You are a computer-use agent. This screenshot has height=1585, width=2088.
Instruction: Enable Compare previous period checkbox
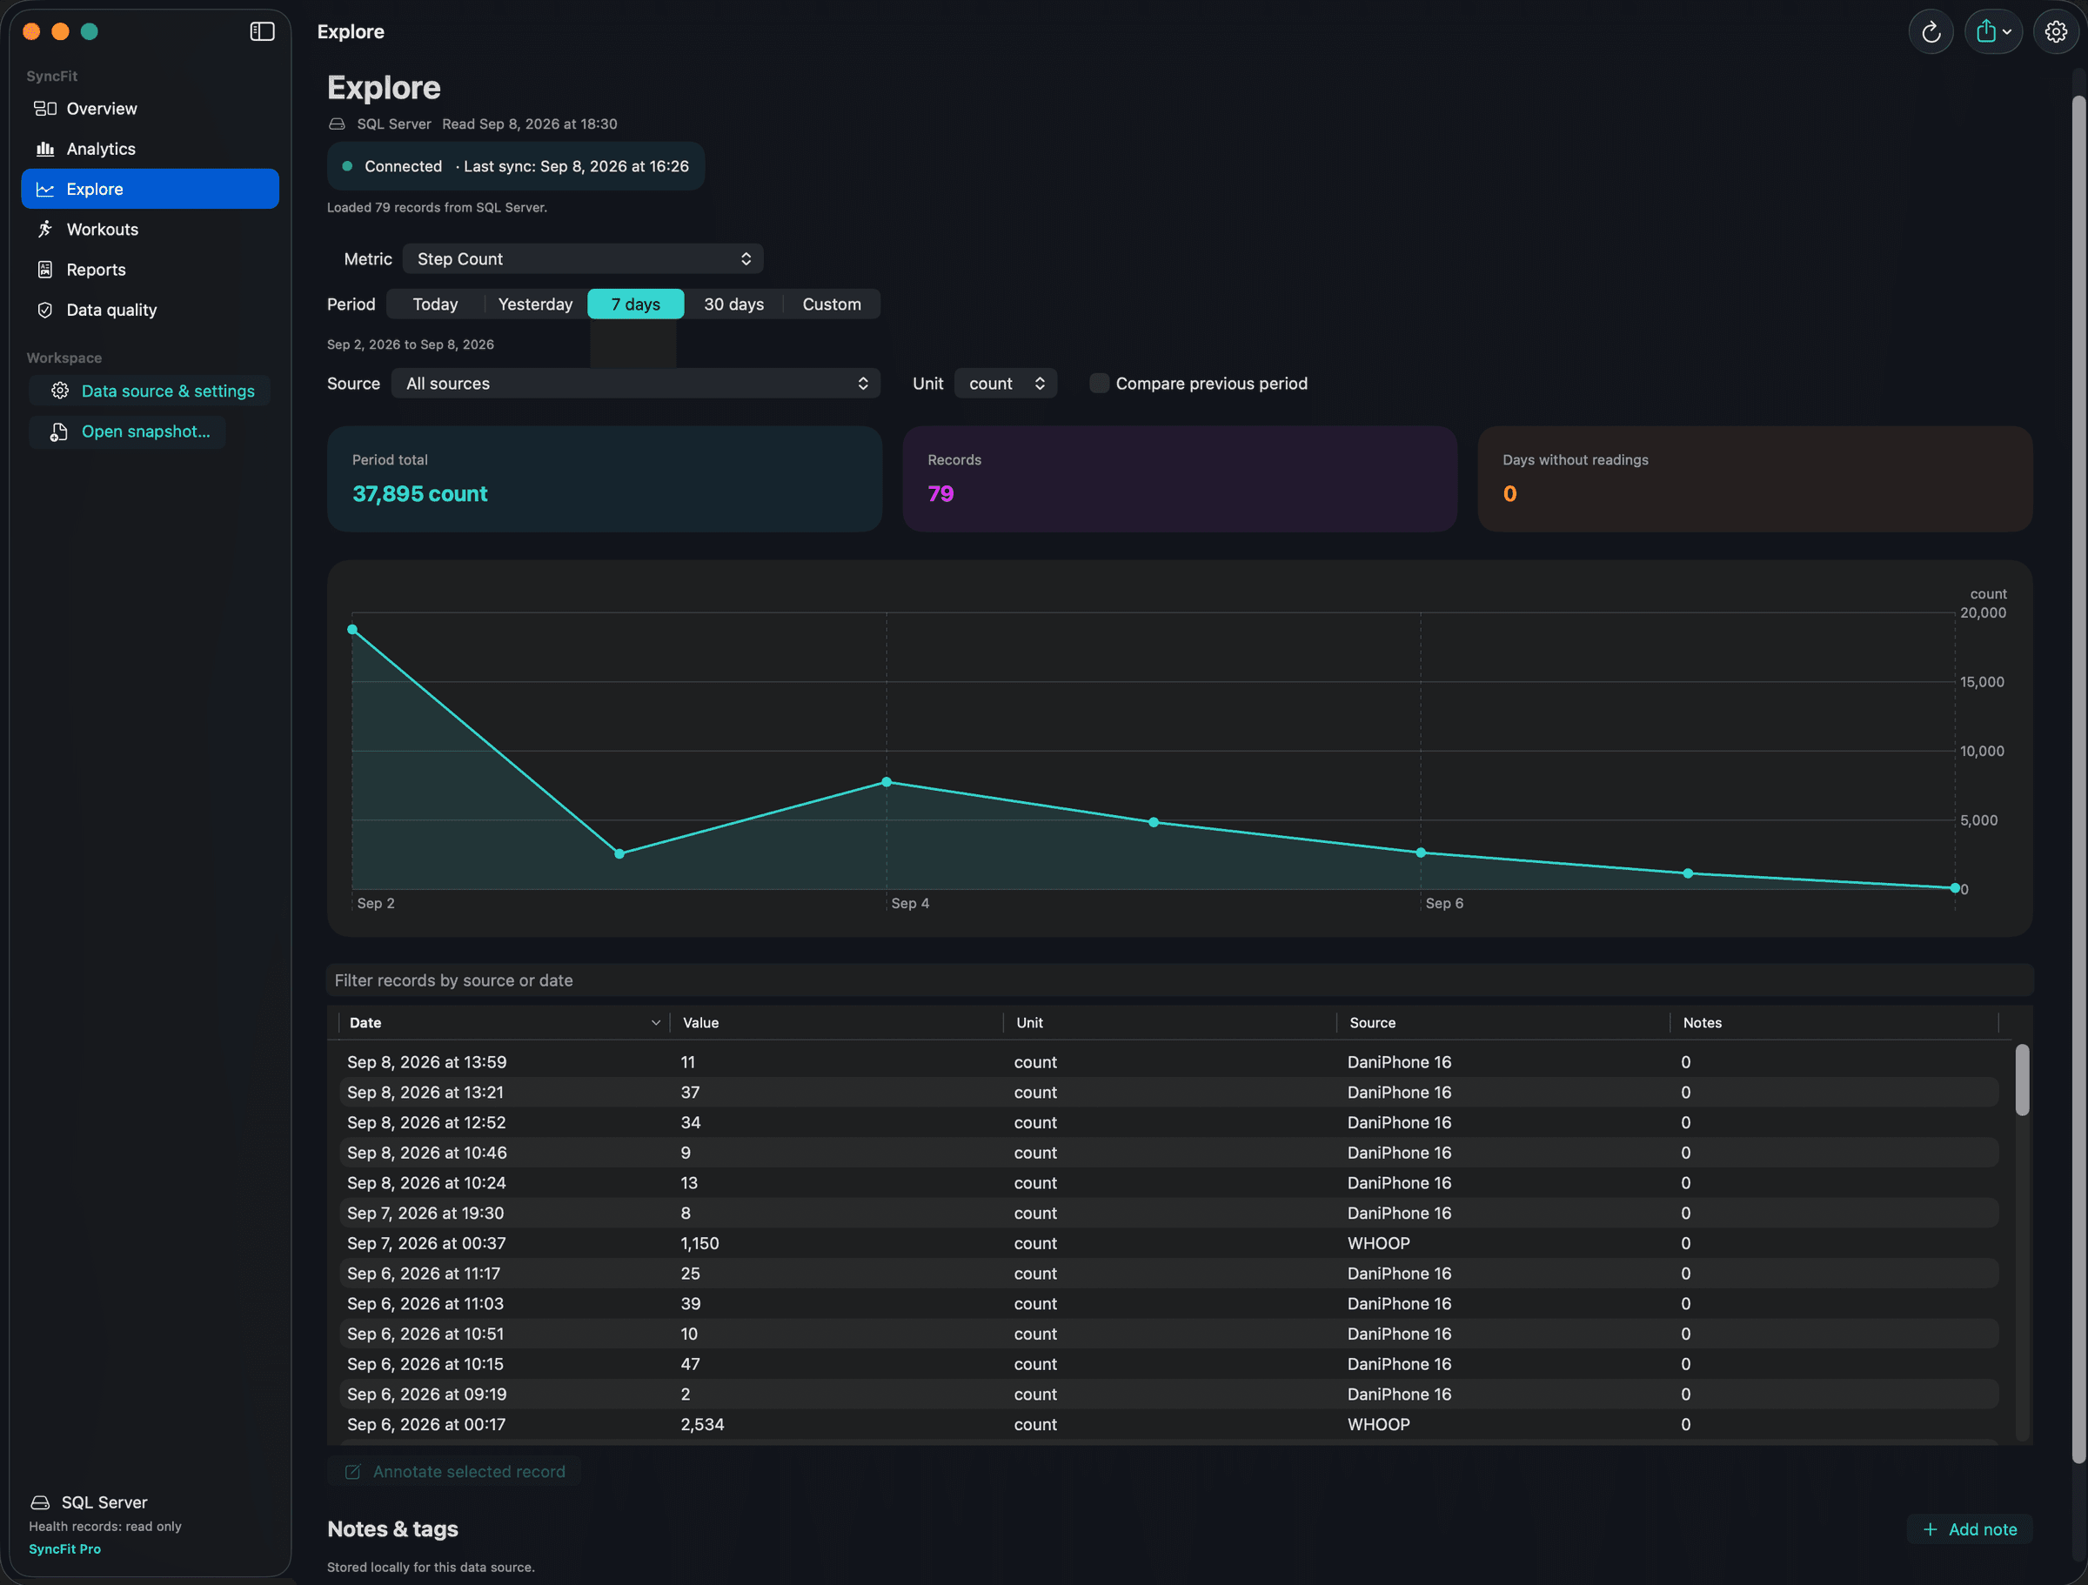pyautogui.click(x=1099, y=384)
